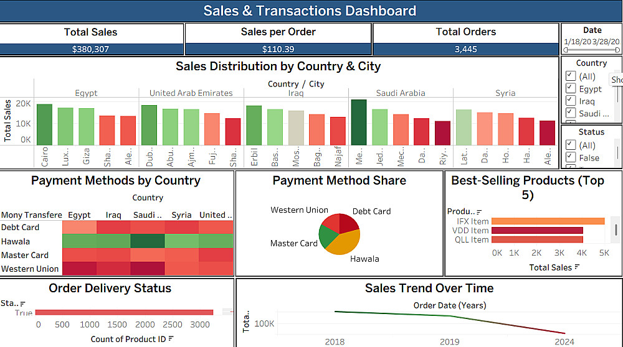Select the orange IFX Item bar
Screen dimensions: 623x347
tap(548, 221)
